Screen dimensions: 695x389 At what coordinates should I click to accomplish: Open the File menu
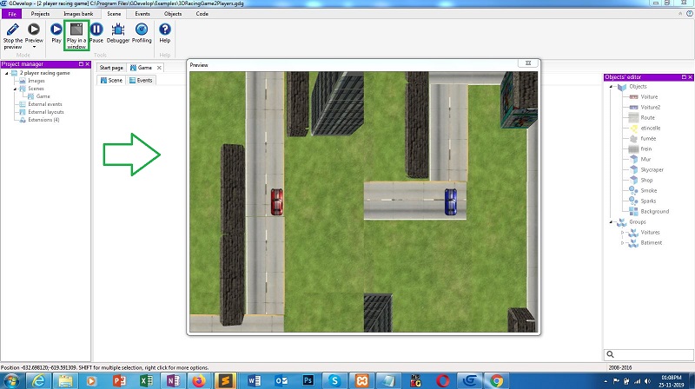(x=12, y=14)
